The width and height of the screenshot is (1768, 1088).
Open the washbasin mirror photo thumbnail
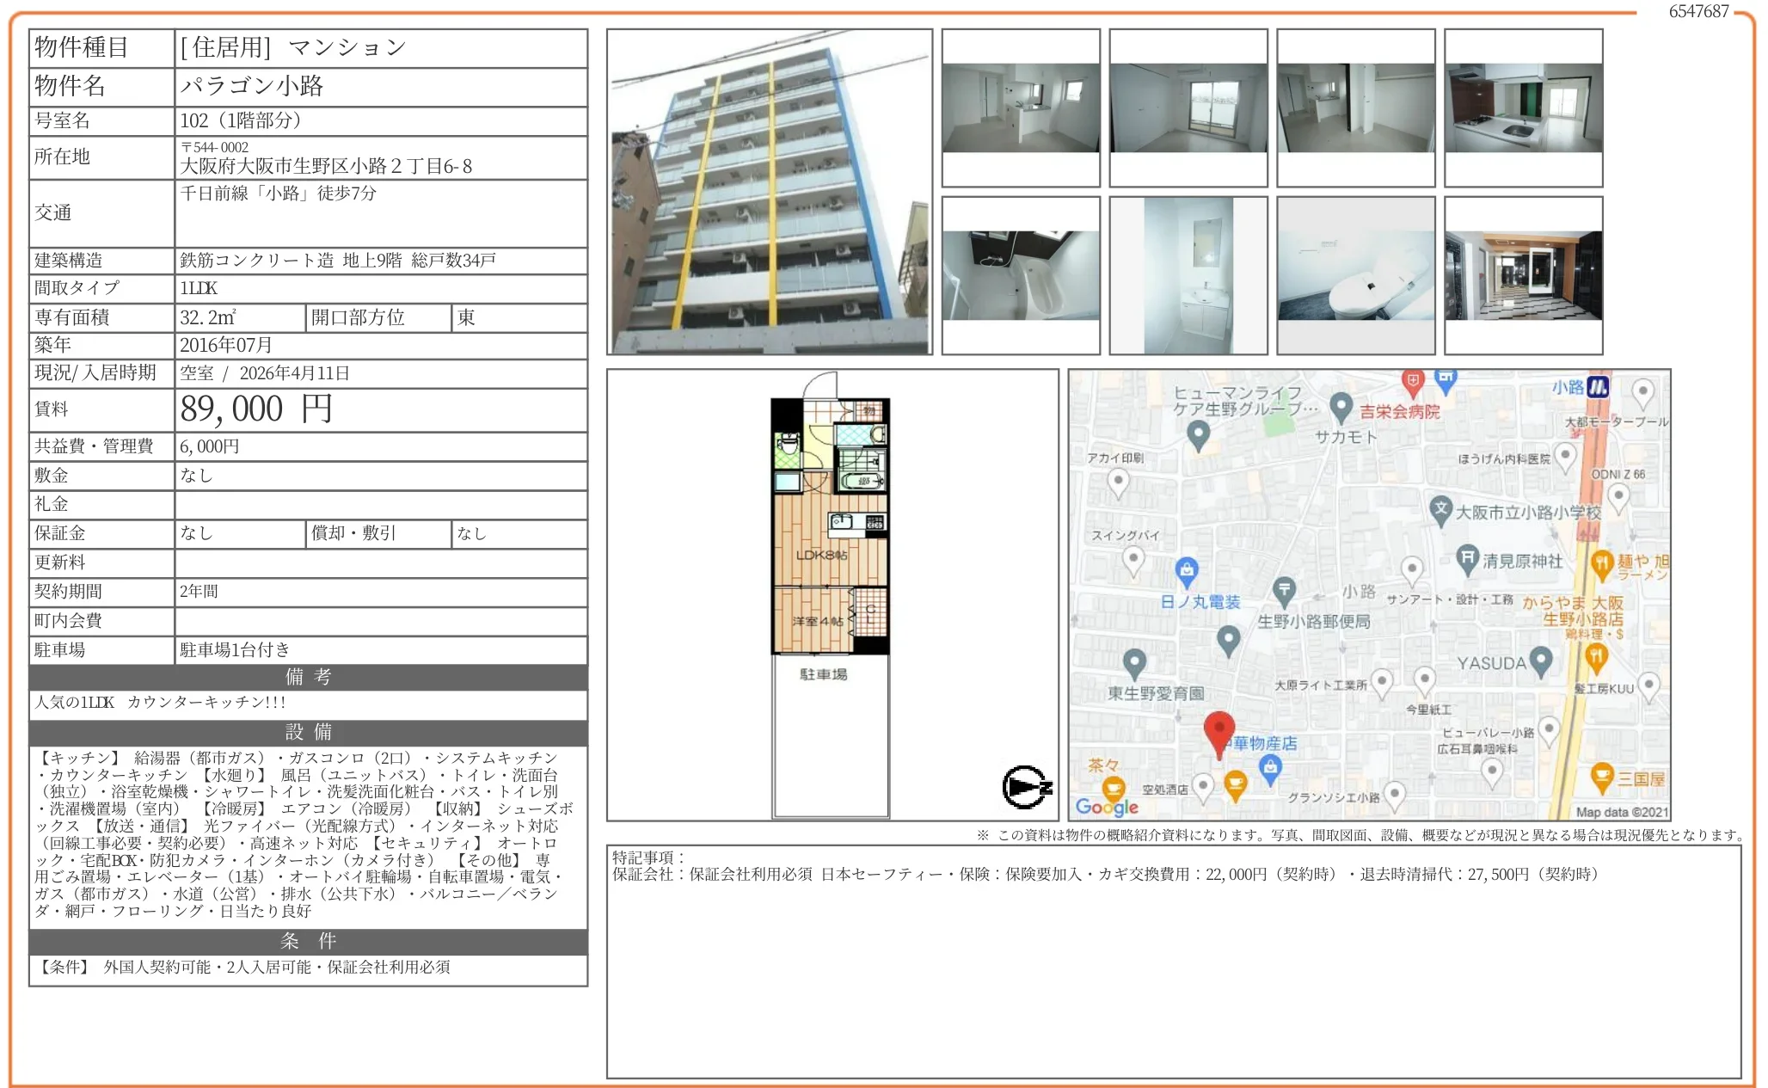[1188, 275]
